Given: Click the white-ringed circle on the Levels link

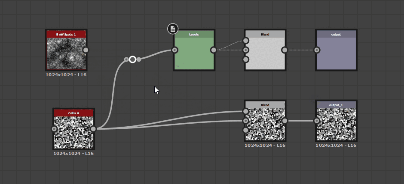Looking at the screenshot, I should click(x=133, y=59).
